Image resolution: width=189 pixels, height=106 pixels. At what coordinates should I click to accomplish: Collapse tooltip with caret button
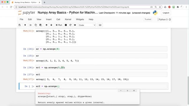click(121, 91)
